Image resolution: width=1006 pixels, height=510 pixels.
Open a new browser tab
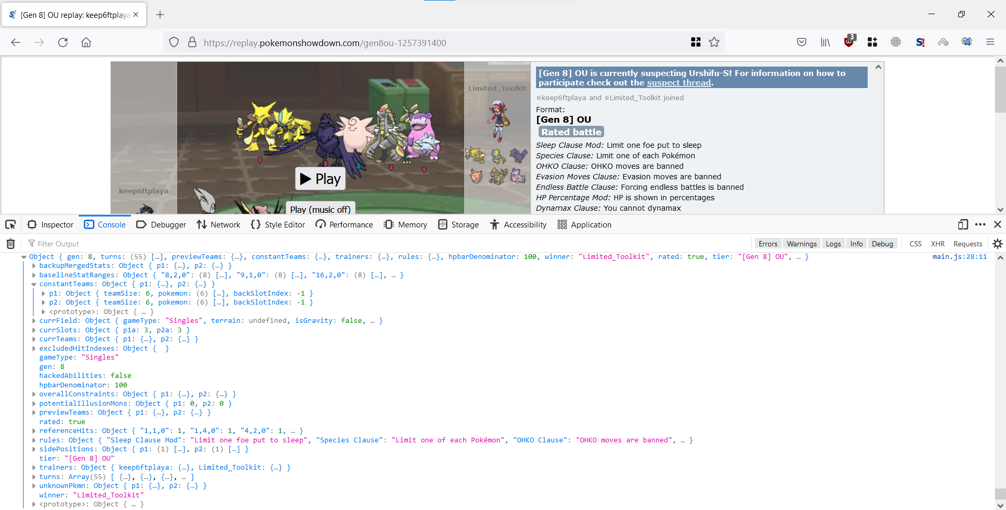(x=160, y=15)
